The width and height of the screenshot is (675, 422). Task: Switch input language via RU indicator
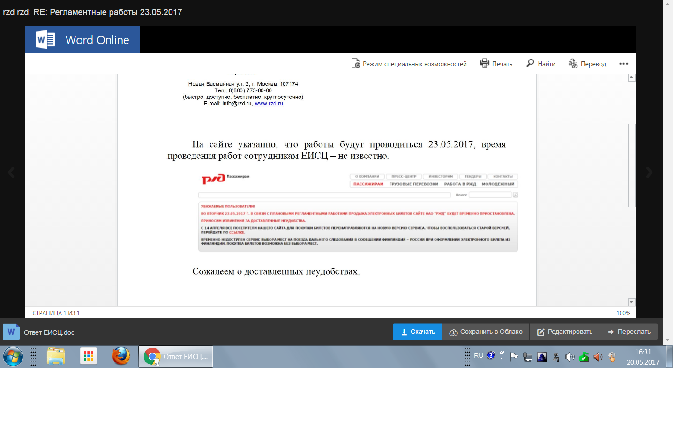478,356
